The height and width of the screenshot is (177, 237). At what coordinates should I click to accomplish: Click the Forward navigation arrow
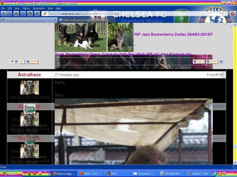(x=10, y=14)
